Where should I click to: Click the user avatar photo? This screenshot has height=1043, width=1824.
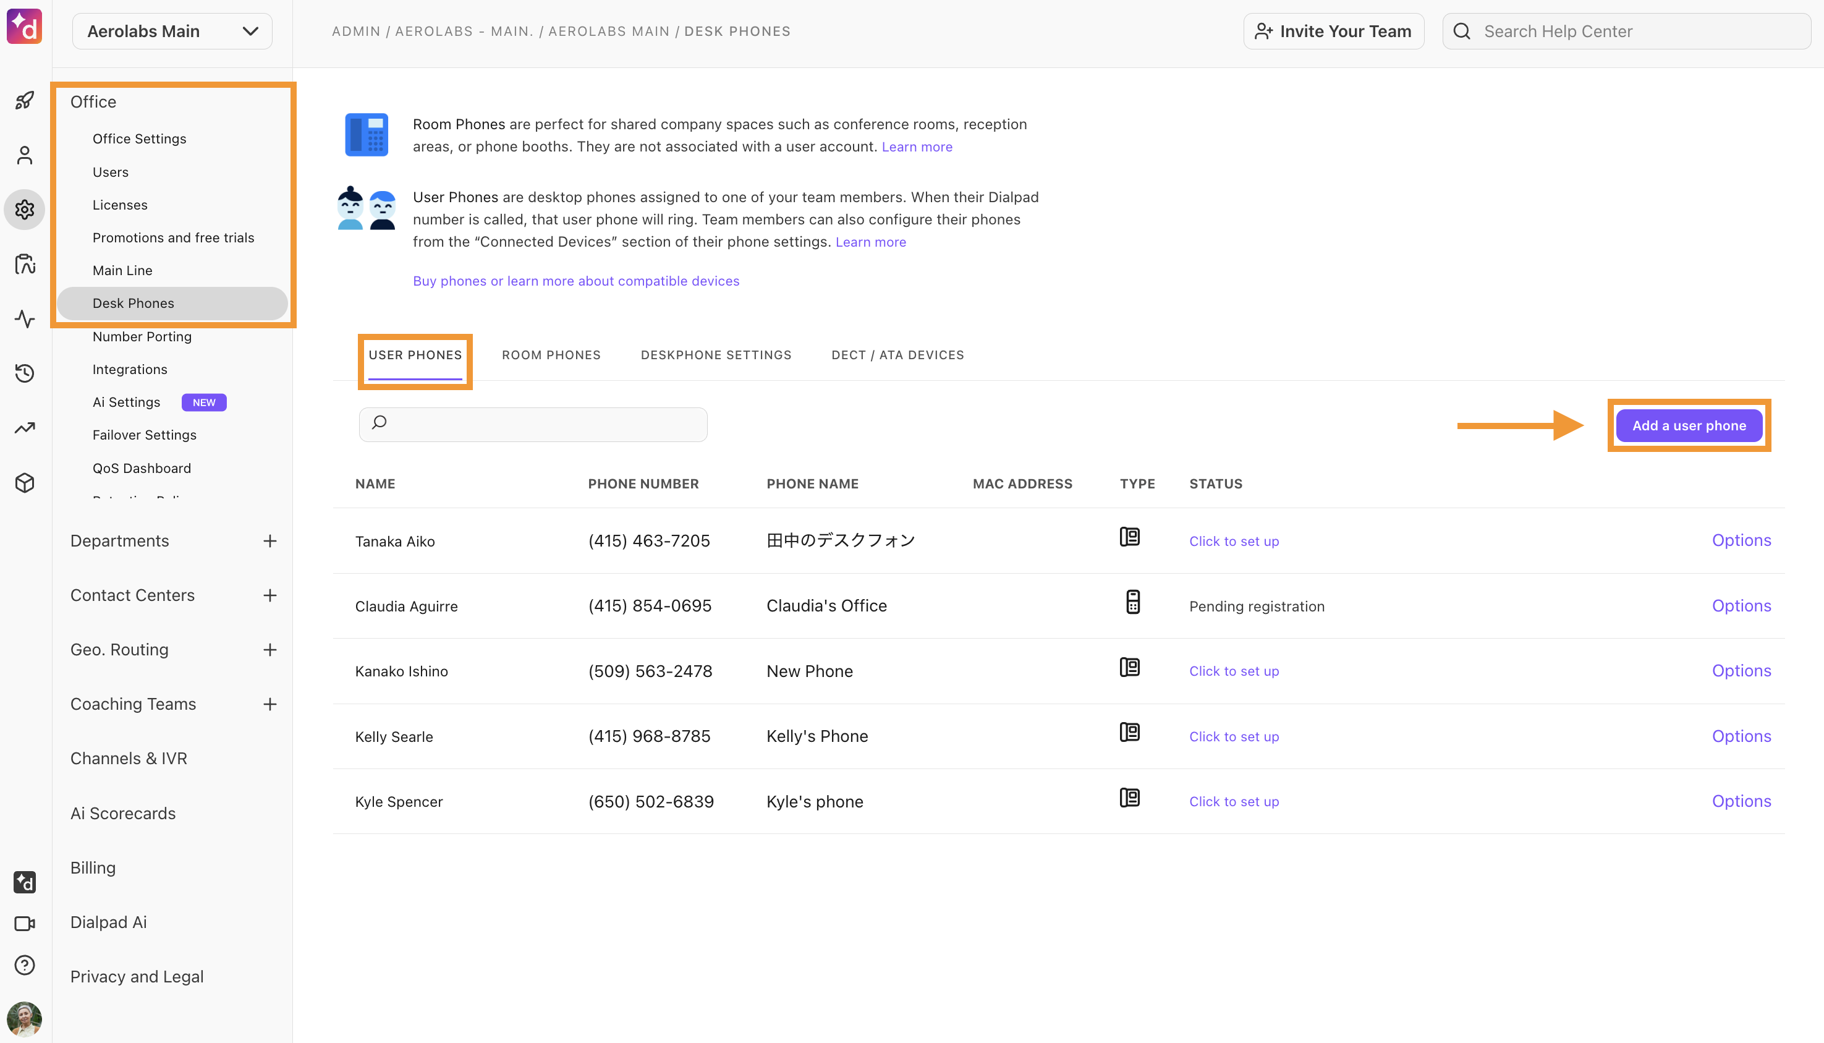(24, 1019)
